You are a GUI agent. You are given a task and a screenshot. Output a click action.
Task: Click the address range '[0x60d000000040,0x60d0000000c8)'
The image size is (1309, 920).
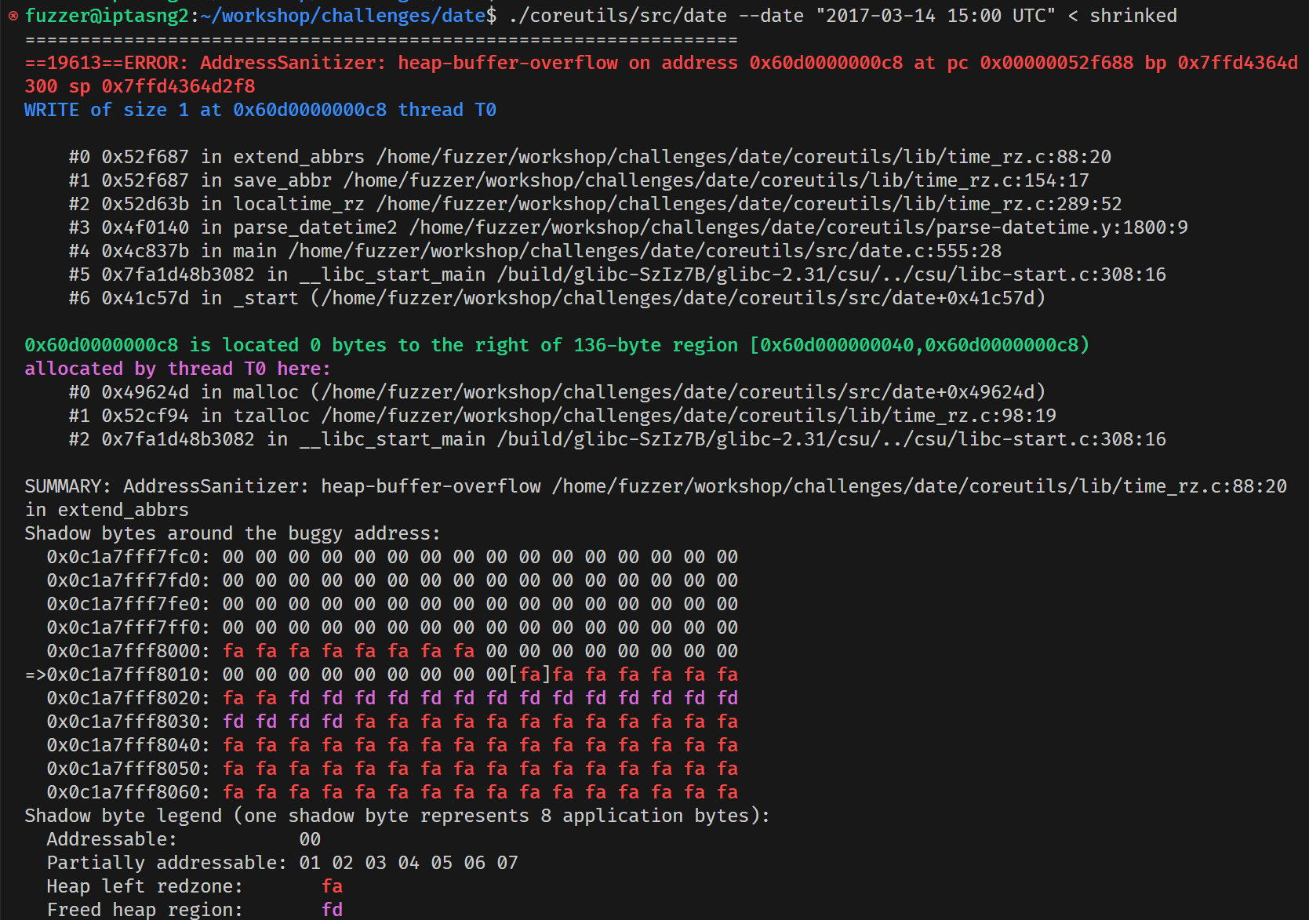(x=919, y=345)
